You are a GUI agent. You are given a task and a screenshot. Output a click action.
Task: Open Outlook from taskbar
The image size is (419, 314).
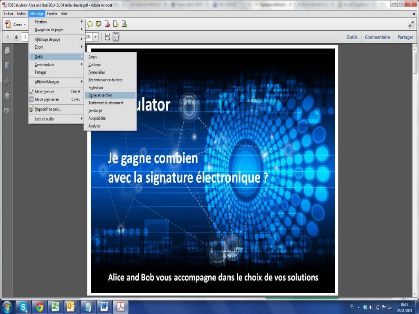point(71,307)
